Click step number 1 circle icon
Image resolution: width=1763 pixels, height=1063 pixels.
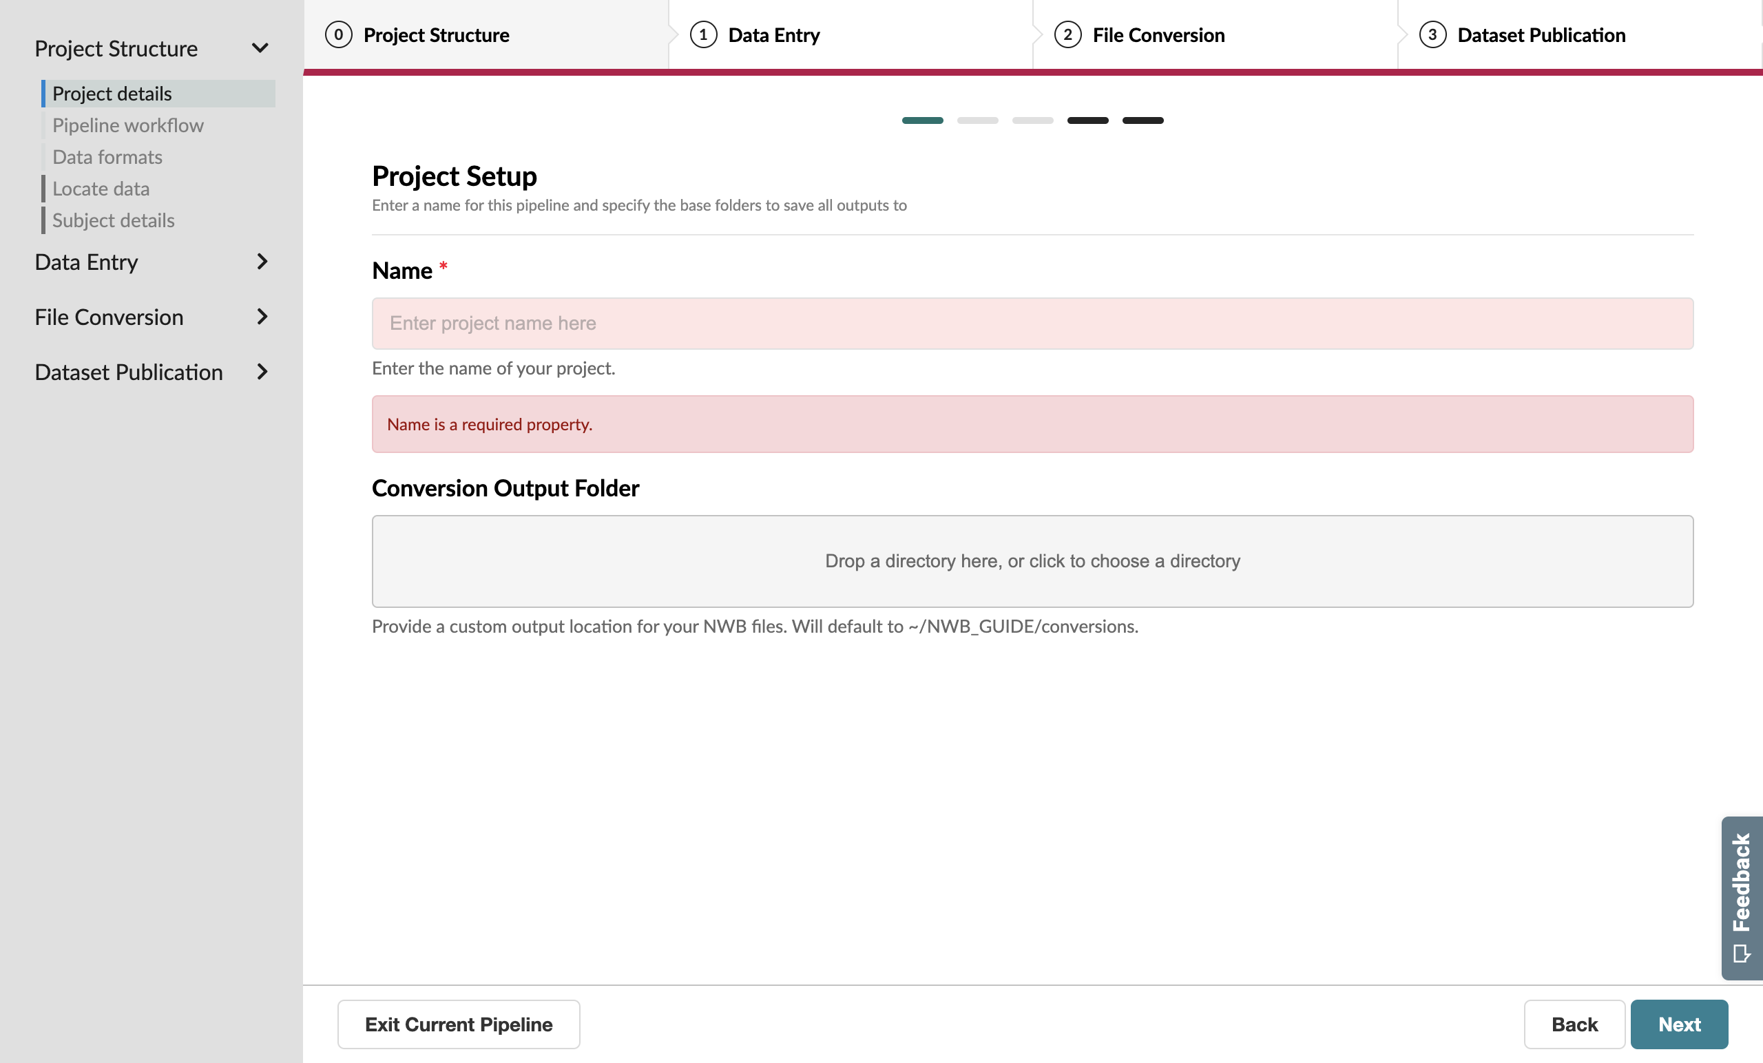click(x=703, y=34)
